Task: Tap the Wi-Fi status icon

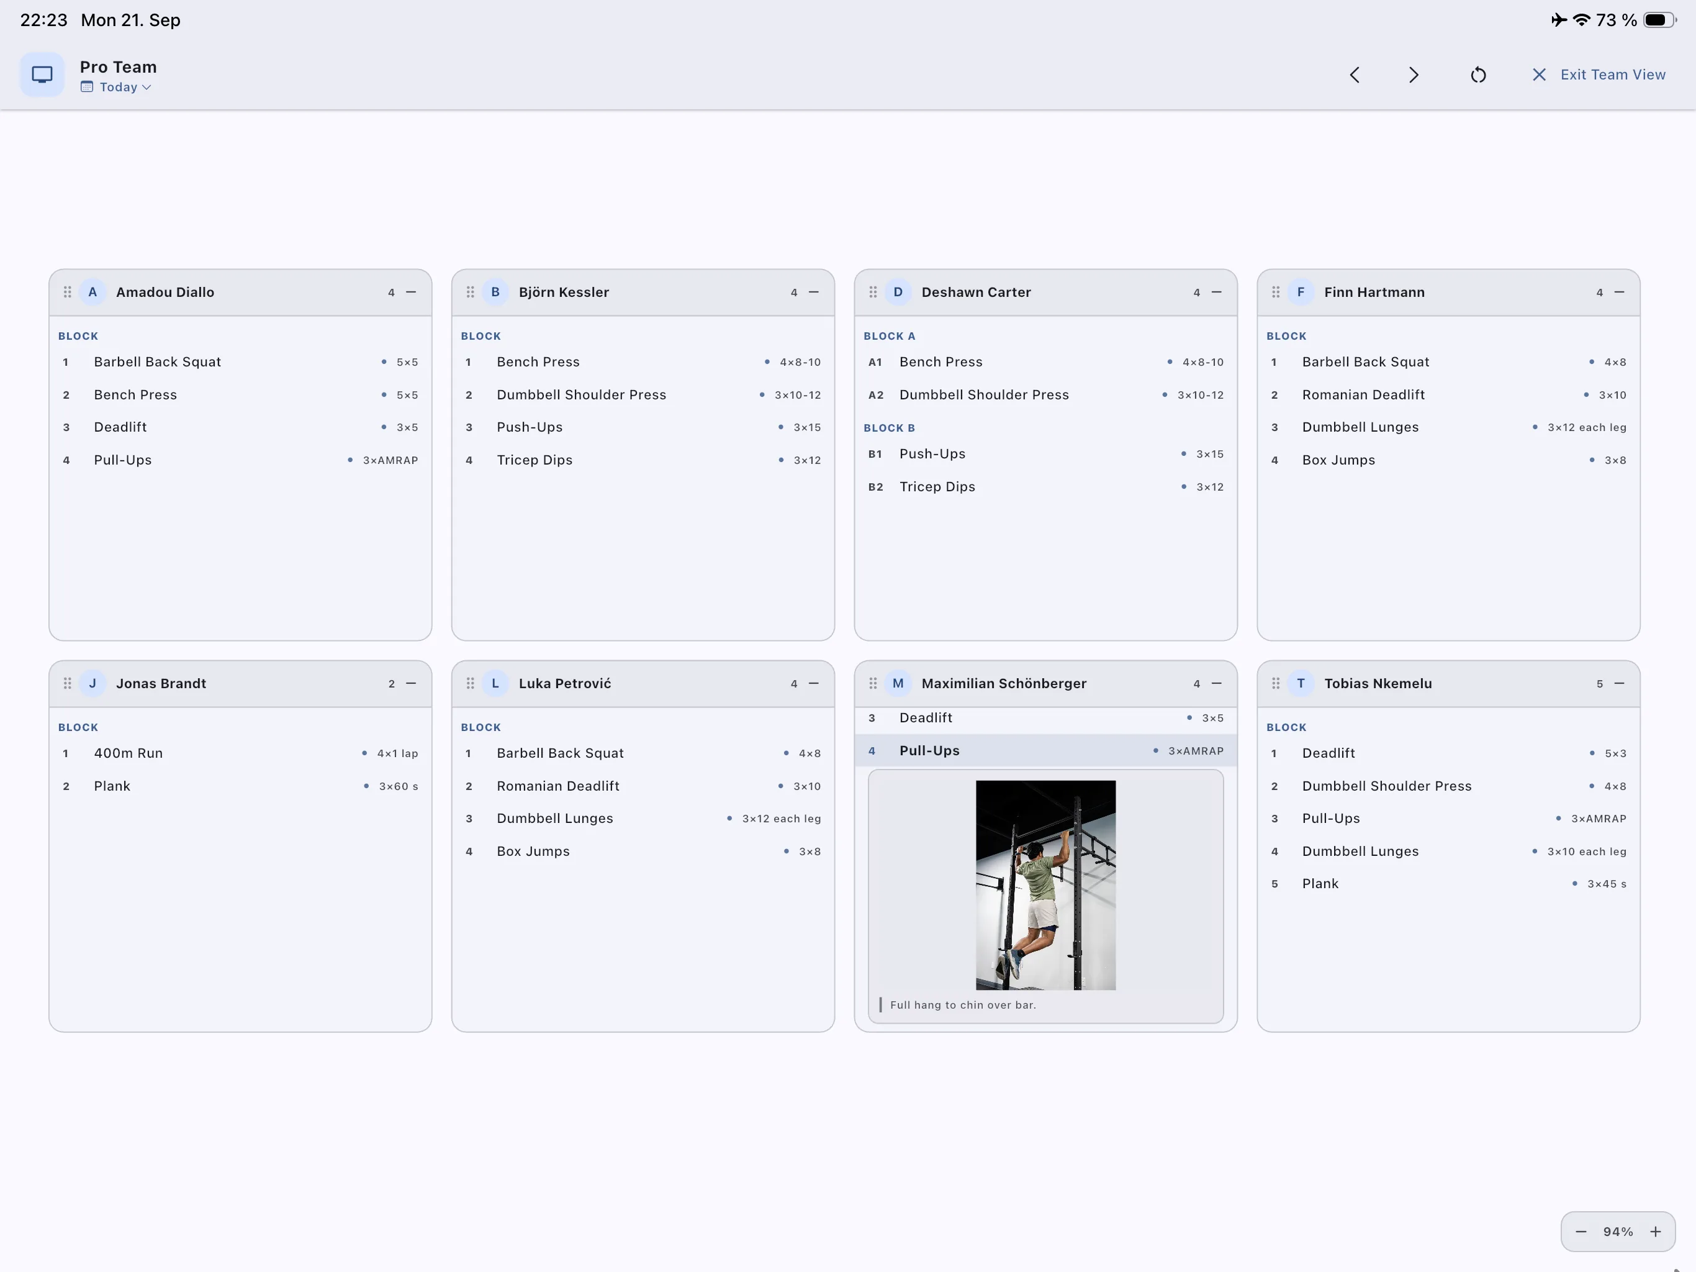Action: coord(1581,20)
